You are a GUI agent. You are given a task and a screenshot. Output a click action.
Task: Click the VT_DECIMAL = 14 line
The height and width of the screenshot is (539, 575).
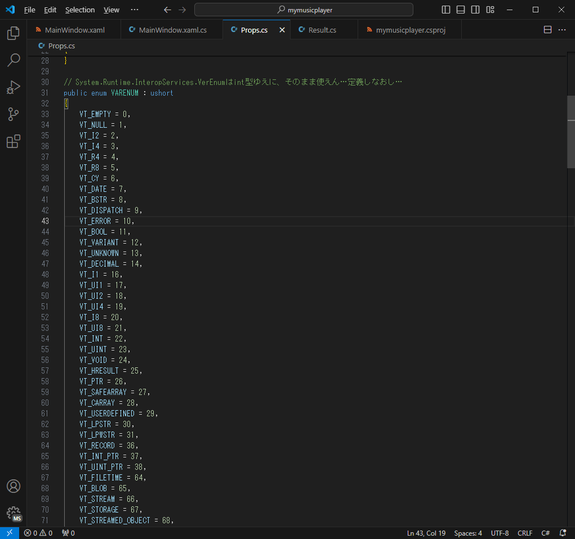111,264
